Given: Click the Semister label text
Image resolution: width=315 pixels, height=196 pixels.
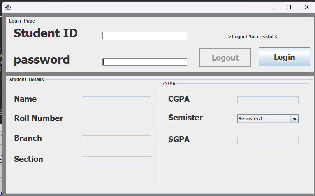Looking at the screenshot, I should click(185, 118).
